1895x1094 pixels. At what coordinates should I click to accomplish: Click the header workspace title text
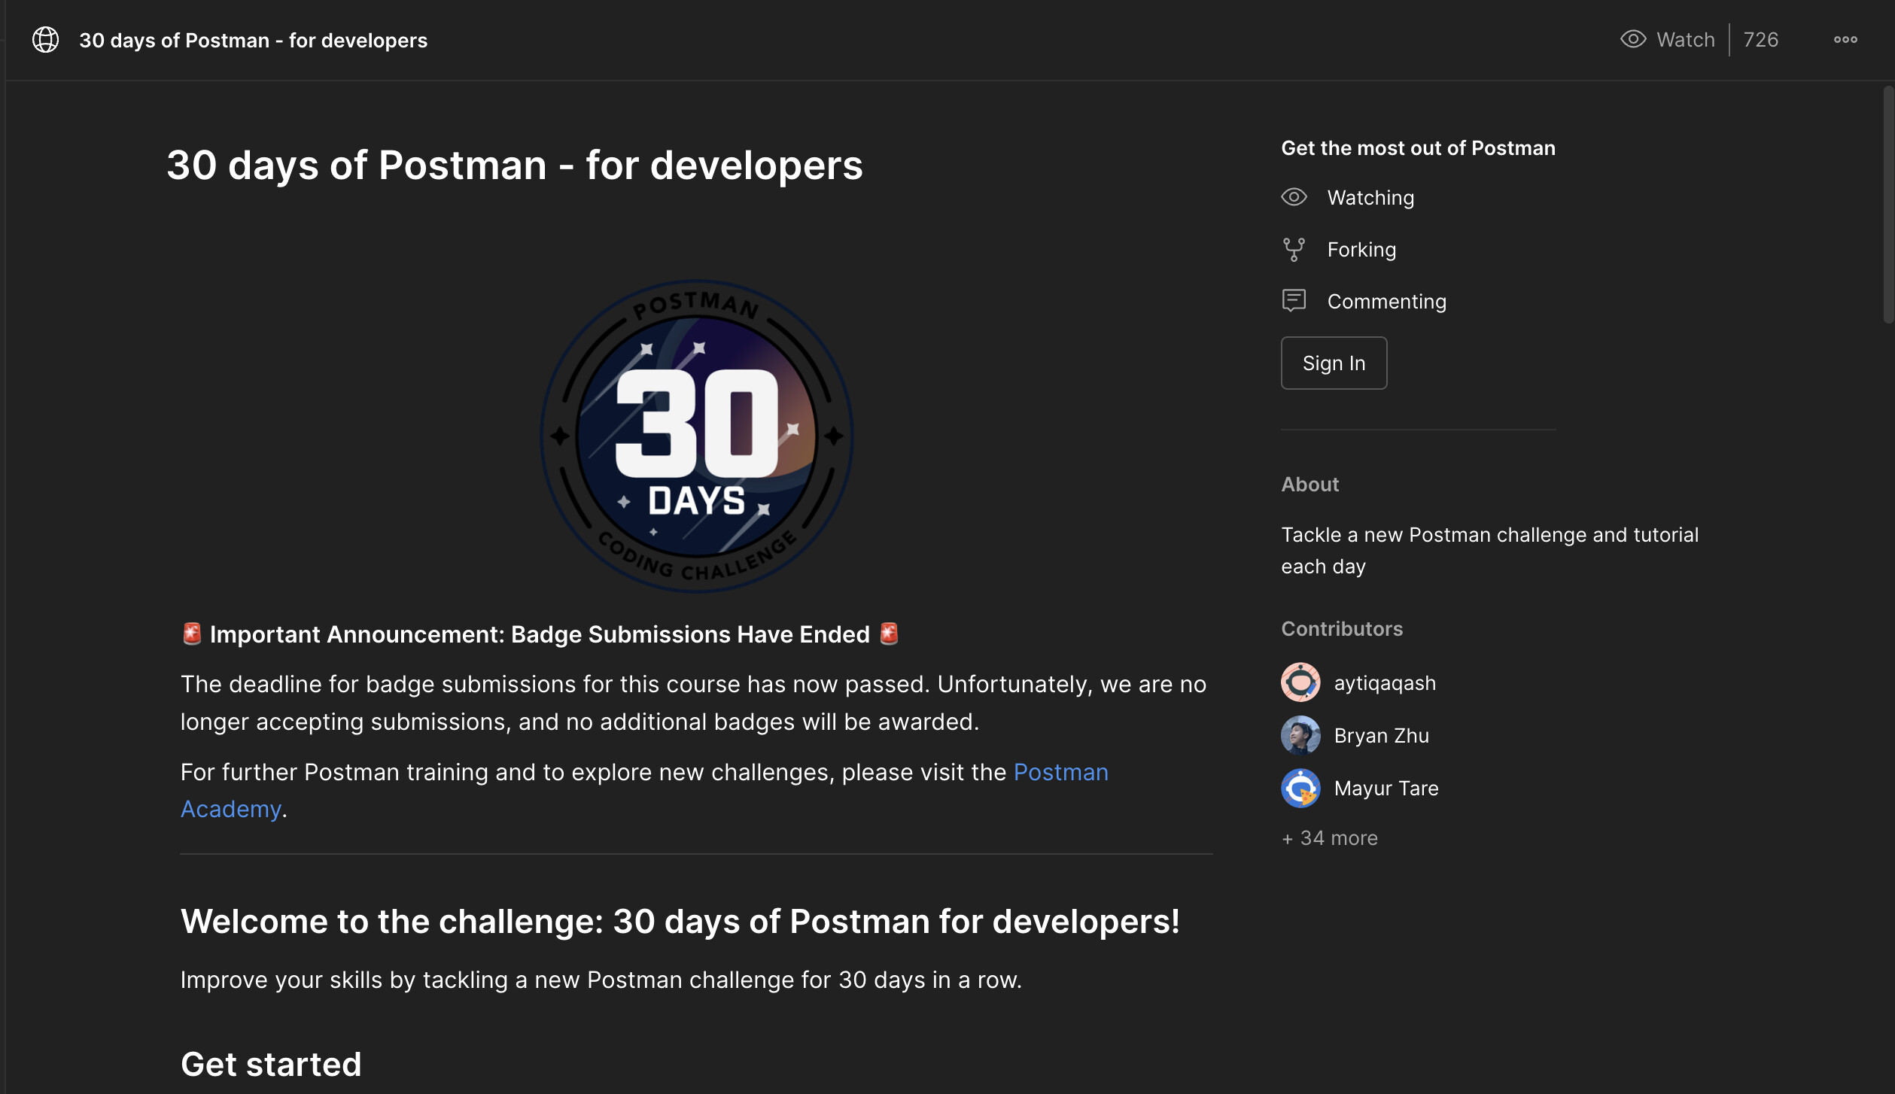coord(253,41)
